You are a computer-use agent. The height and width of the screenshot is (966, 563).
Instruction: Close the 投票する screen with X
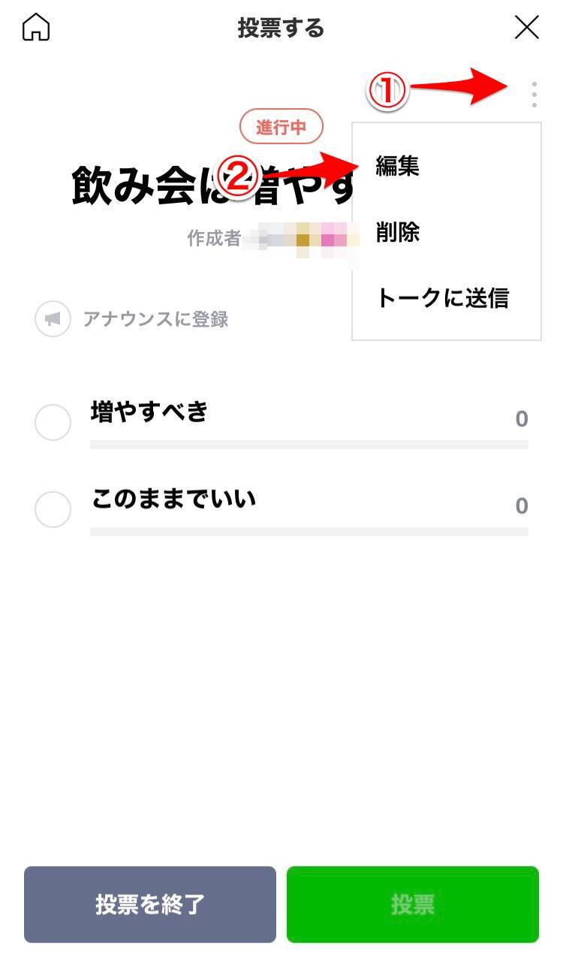click(x=527, y=28)
